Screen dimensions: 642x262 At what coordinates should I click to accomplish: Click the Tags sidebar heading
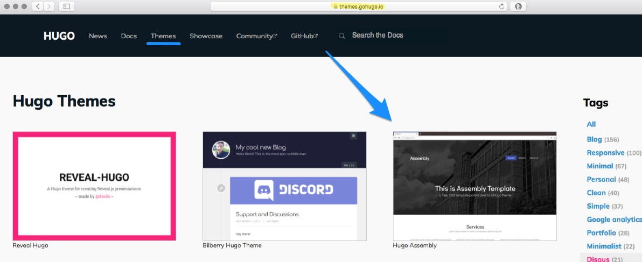click(x=596, y=103)
